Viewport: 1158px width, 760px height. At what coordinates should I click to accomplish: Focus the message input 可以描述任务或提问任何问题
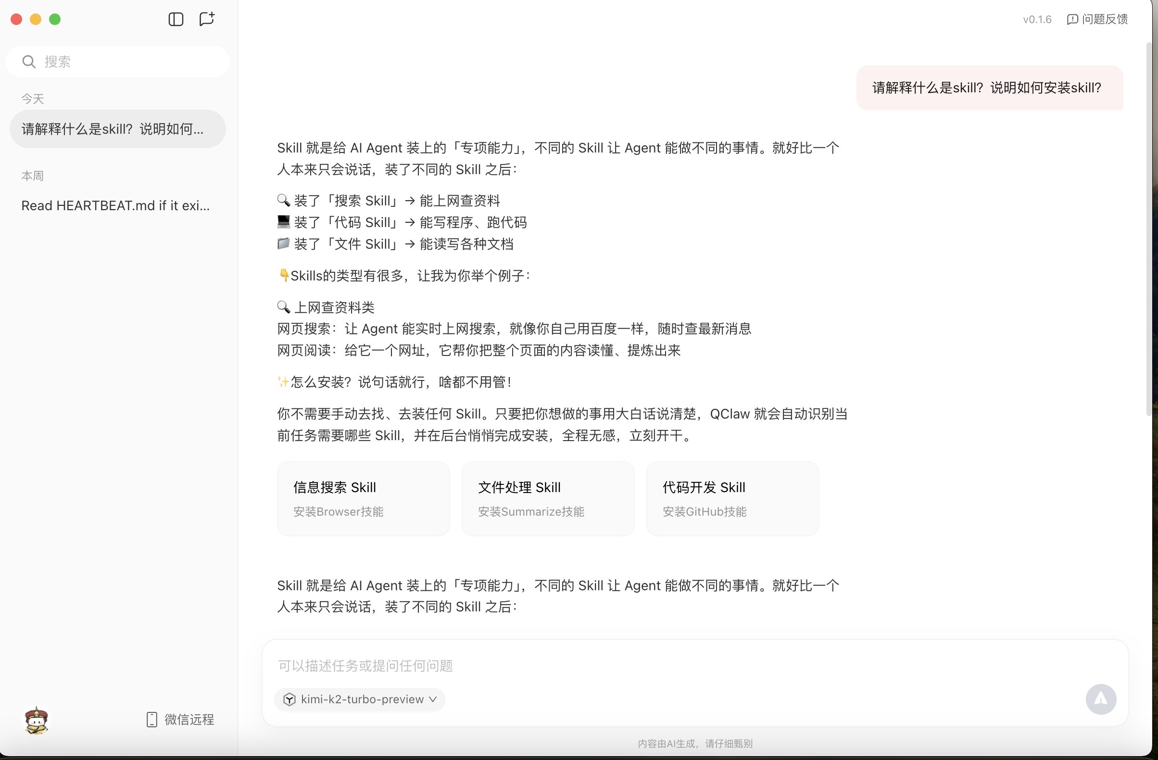pos(632,666)
